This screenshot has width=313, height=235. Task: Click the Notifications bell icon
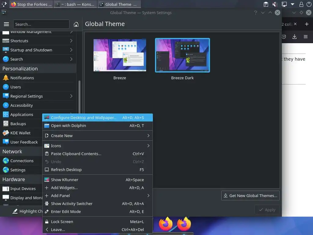coord(6,78)
